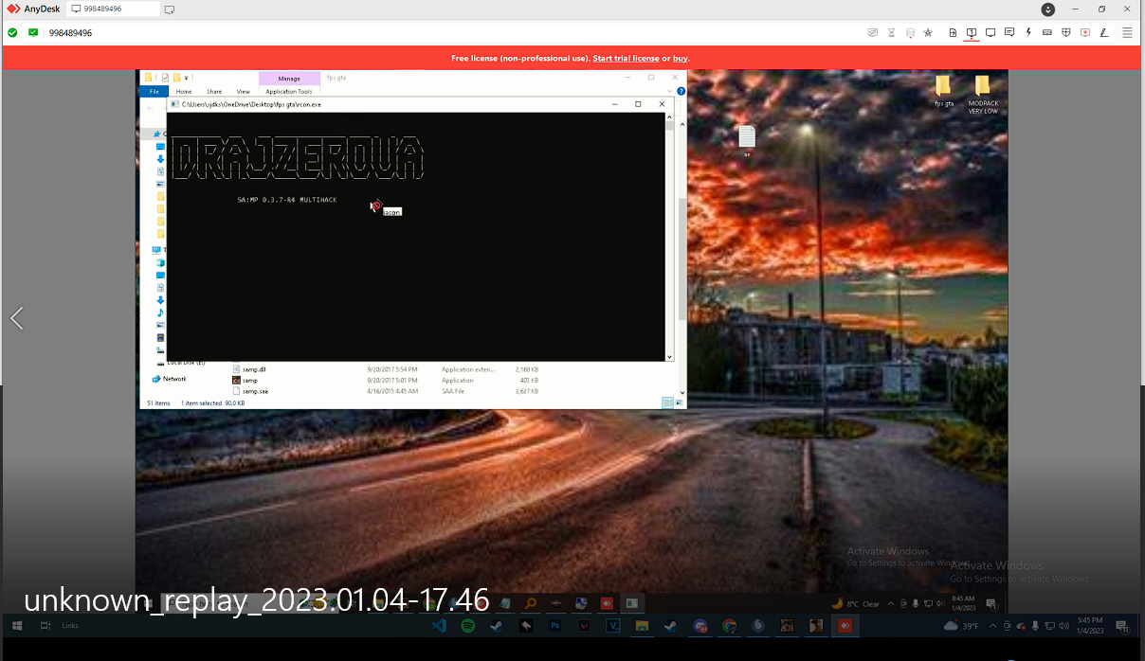This screenshot has width=1145, height=661.
Task: Click the 998489496 address field
Action: pyautogui.click(x=445, y=32)
